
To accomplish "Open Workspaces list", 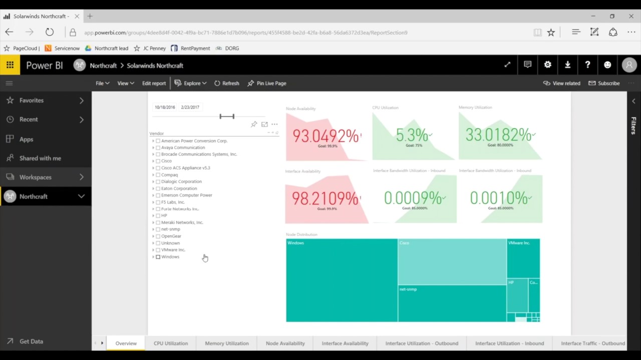I will point(45,177).
